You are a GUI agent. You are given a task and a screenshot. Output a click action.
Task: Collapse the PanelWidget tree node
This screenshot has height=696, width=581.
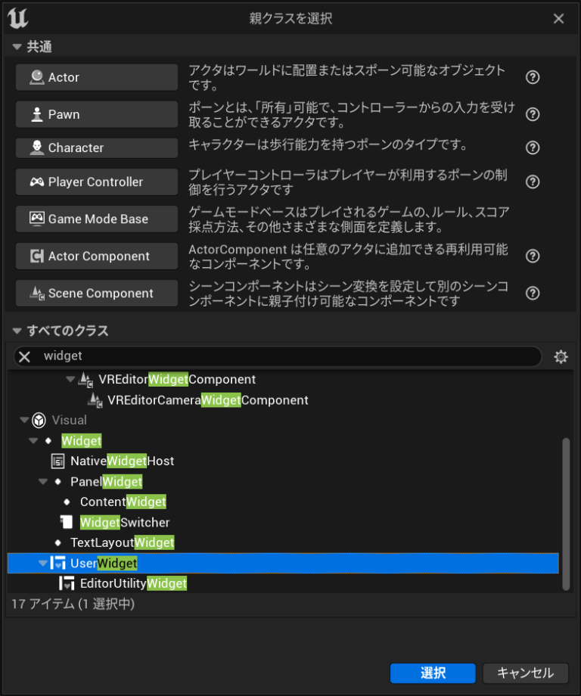pyautogui.click(x=43, y=482)
